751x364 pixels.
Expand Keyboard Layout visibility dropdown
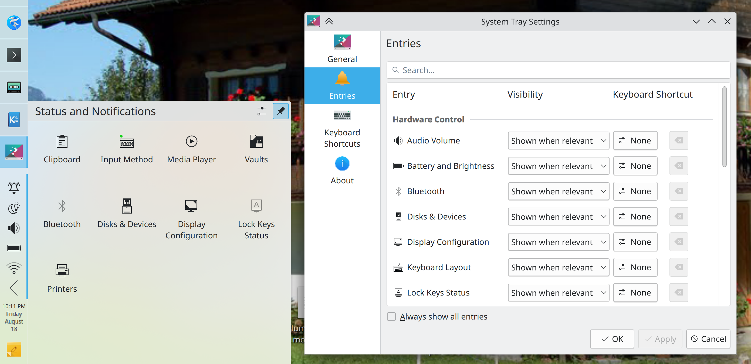point(558,267)
